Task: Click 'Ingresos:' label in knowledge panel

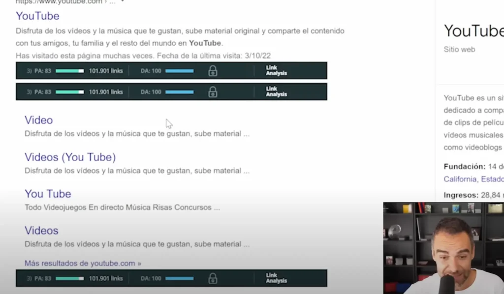Action: tap(461, 195)
